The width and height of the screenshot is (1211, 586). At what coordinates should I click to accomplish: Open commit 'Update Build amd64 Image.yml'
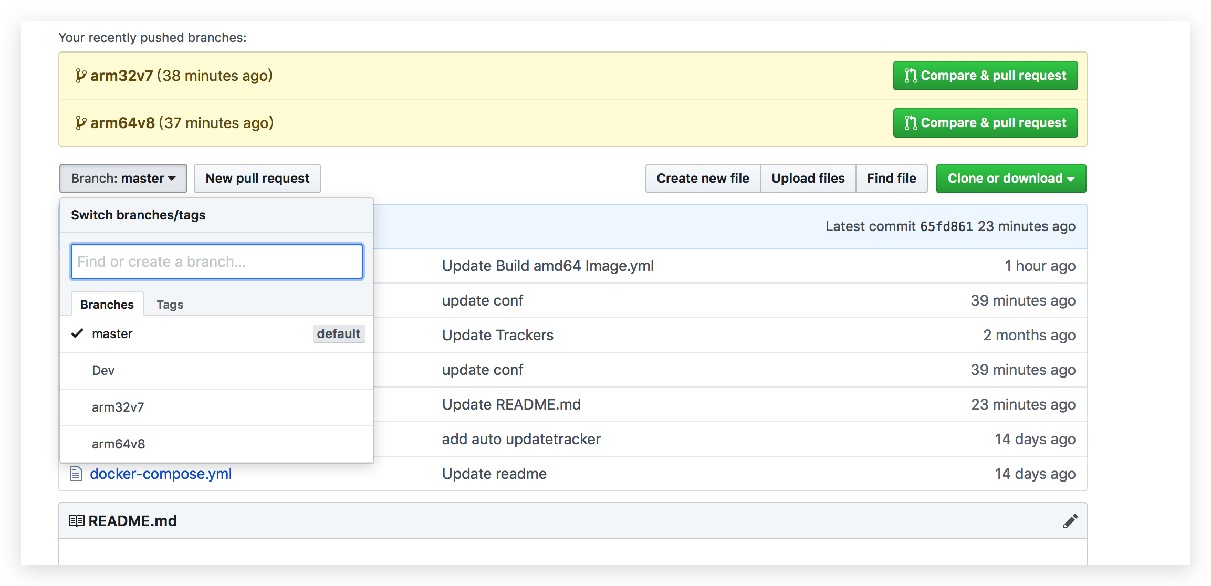548,266
